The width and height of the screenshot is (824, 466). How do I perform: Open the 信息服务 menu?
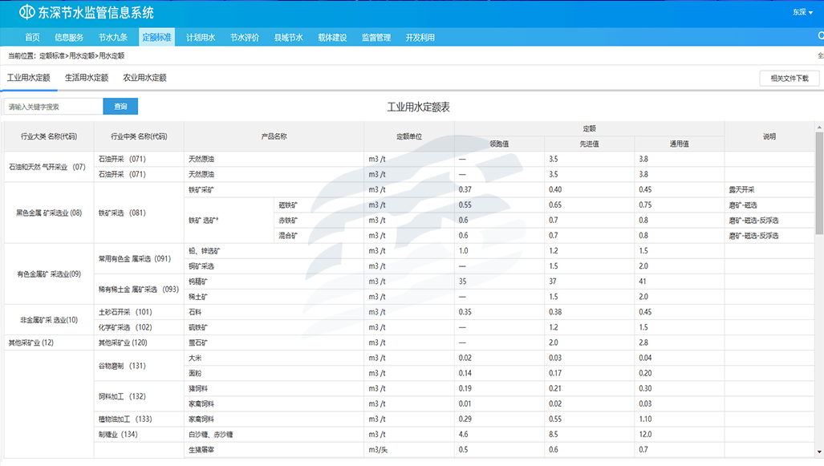coord(69,38)
